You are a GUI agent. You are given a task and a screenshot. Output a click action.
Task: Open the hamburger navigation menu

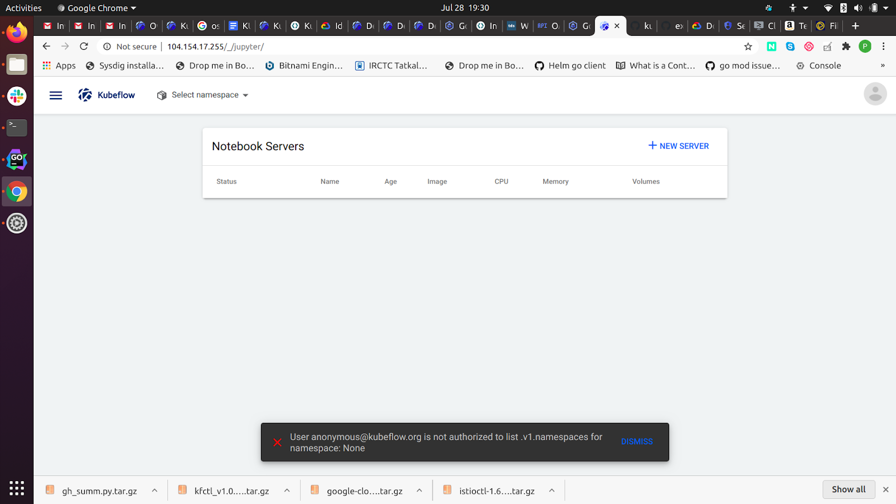55,95
